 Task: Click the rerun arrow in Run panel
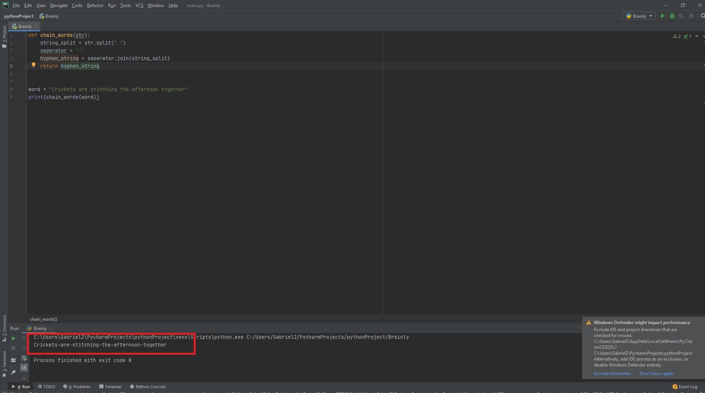click(13, 338)
